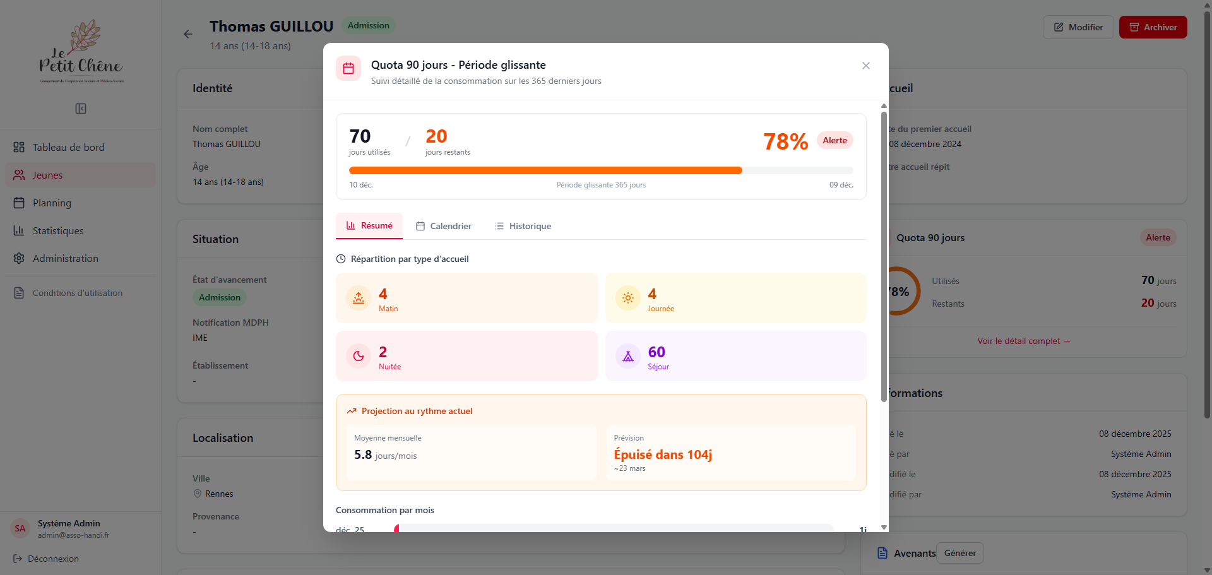Collapse the sidebar with the panel icon
This screenshot has height=575, width=1212.
coord(81,109)
